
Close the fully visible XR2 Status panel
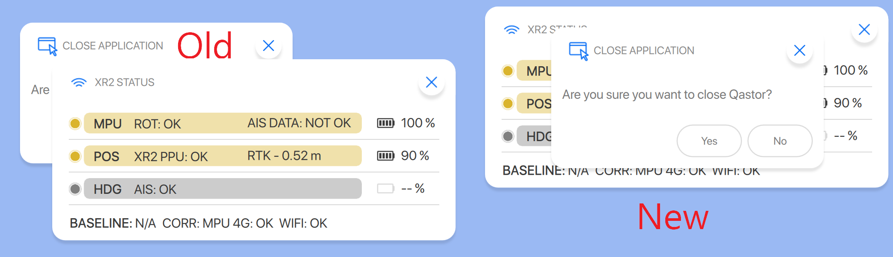431,82
